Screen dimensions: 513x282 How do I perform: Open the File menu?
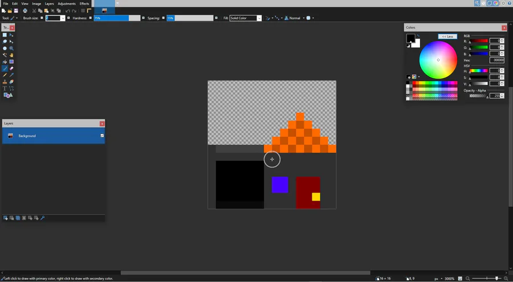pyautogui.click(x=6, y=3)
